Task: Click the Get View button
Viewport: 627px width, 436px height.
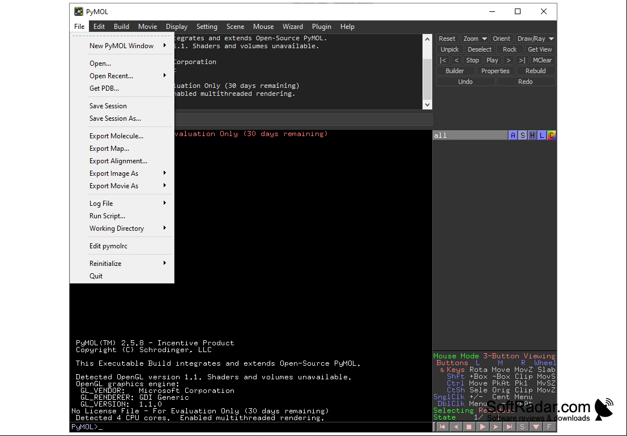Action: [540, 49]
